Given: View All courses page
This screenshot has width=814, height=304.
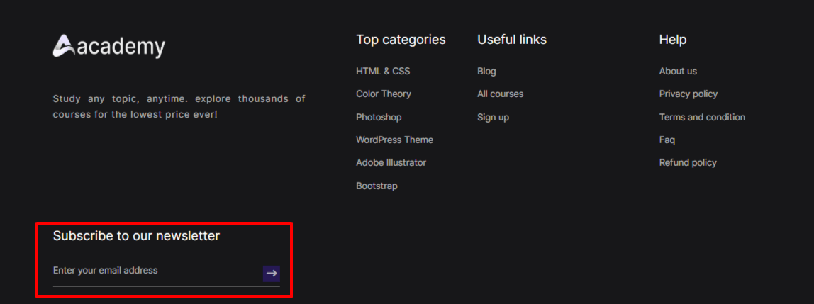Looking at the screenshot, I should (x=500, y=94).
